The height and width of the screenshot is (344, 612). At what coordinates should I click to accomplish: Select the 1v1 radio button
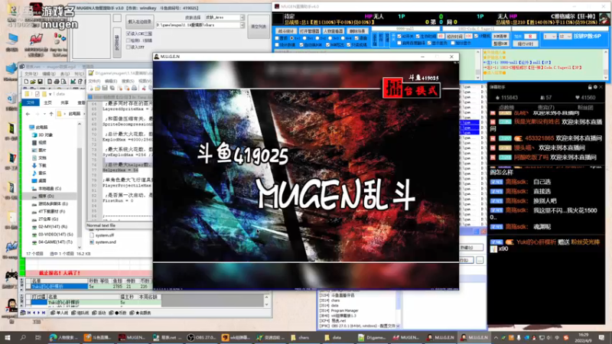click(292, 38)
